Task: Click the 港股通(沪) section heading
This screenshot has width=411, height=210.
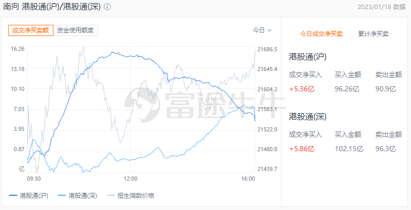Action: pos(307,56)
